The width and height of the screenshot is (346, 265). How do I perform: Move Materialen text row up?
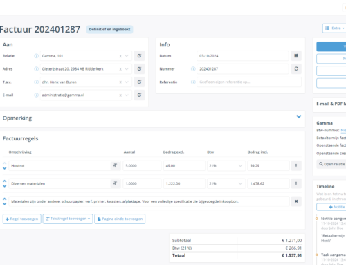[4, 199]
